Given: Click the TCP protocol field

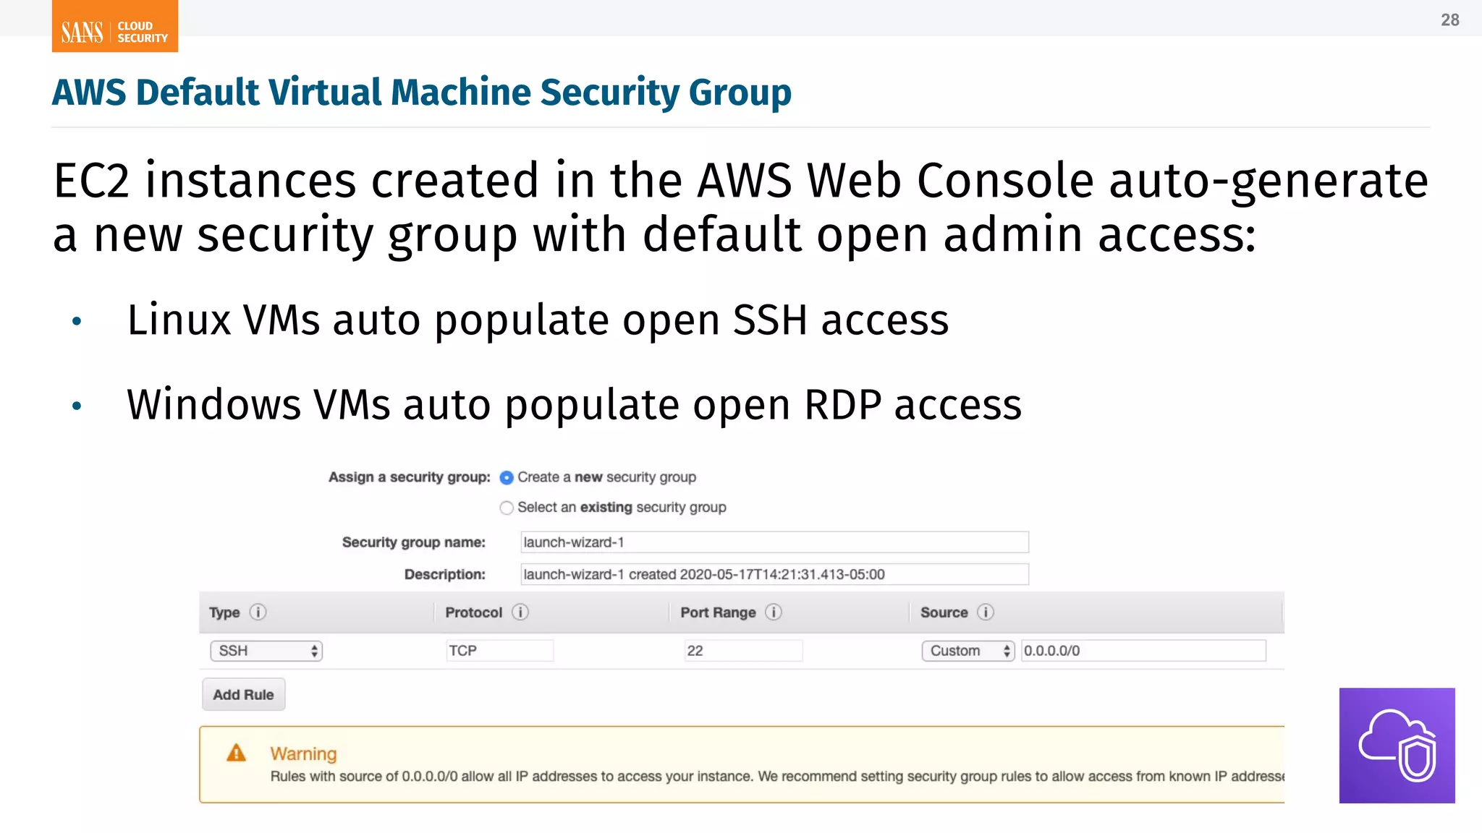Looking at the screenshot, I should (499, 651).
